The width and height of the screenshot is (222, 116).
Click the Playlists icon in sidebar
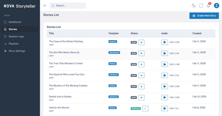5,44
